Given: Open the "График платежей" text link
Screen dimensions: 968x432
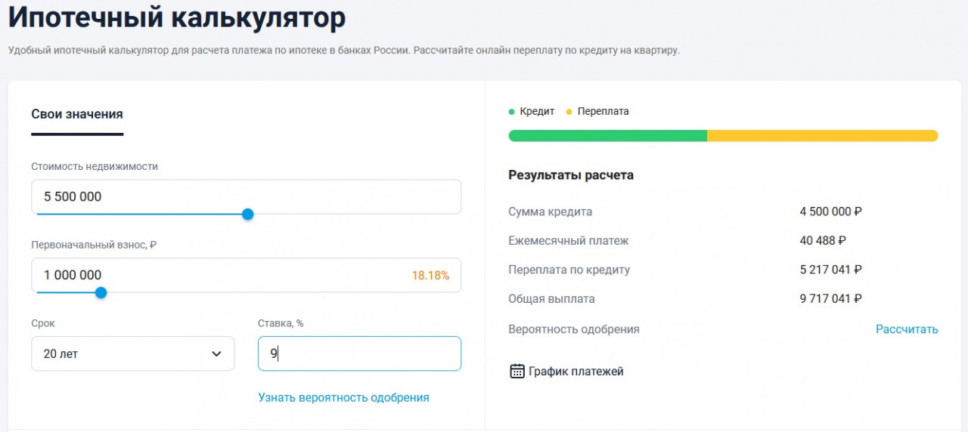Looking at the screenshot, I should (x=576, y=372).
